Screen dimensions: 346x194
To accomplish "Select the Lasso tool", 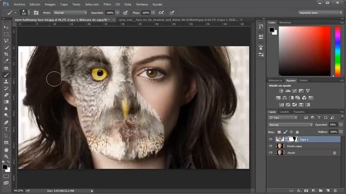I will (6, 41).
